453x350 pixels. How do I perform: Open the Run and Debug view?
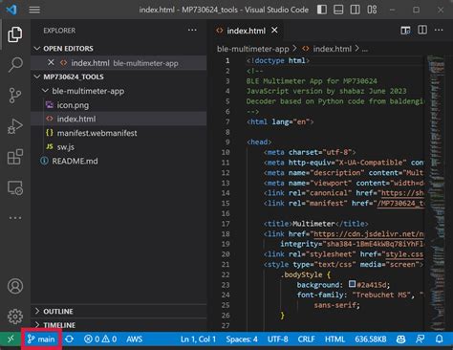tap(15, 126)
